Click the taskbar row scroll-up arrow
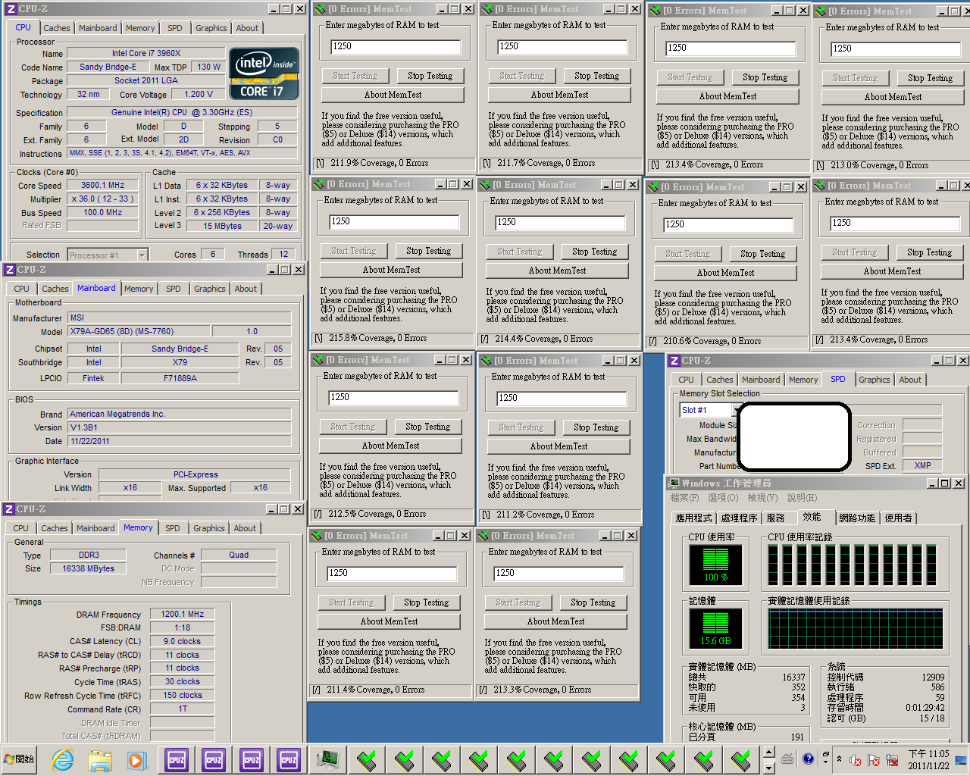The image size is (970, 776). coord(768,753)
